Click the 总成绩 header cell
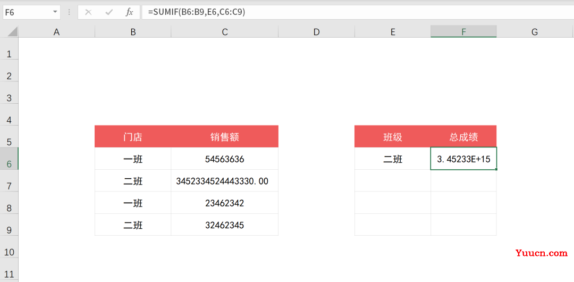 tap(463, 136)
